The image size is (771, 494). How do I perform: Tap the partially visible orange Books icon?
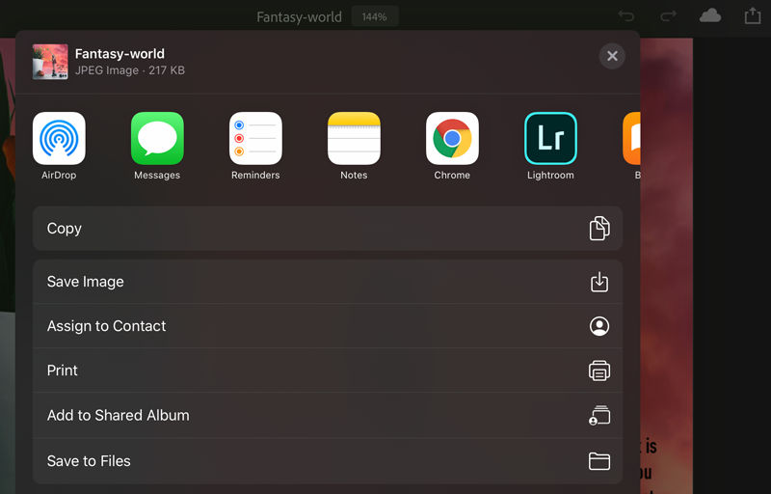pos(631,138)
